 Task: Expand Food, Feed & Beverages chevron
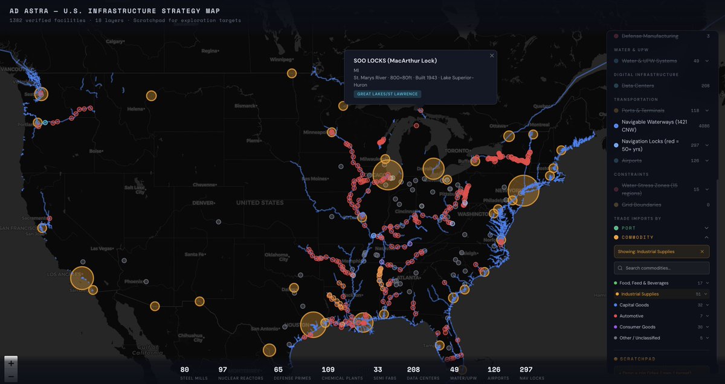[707, 283]
